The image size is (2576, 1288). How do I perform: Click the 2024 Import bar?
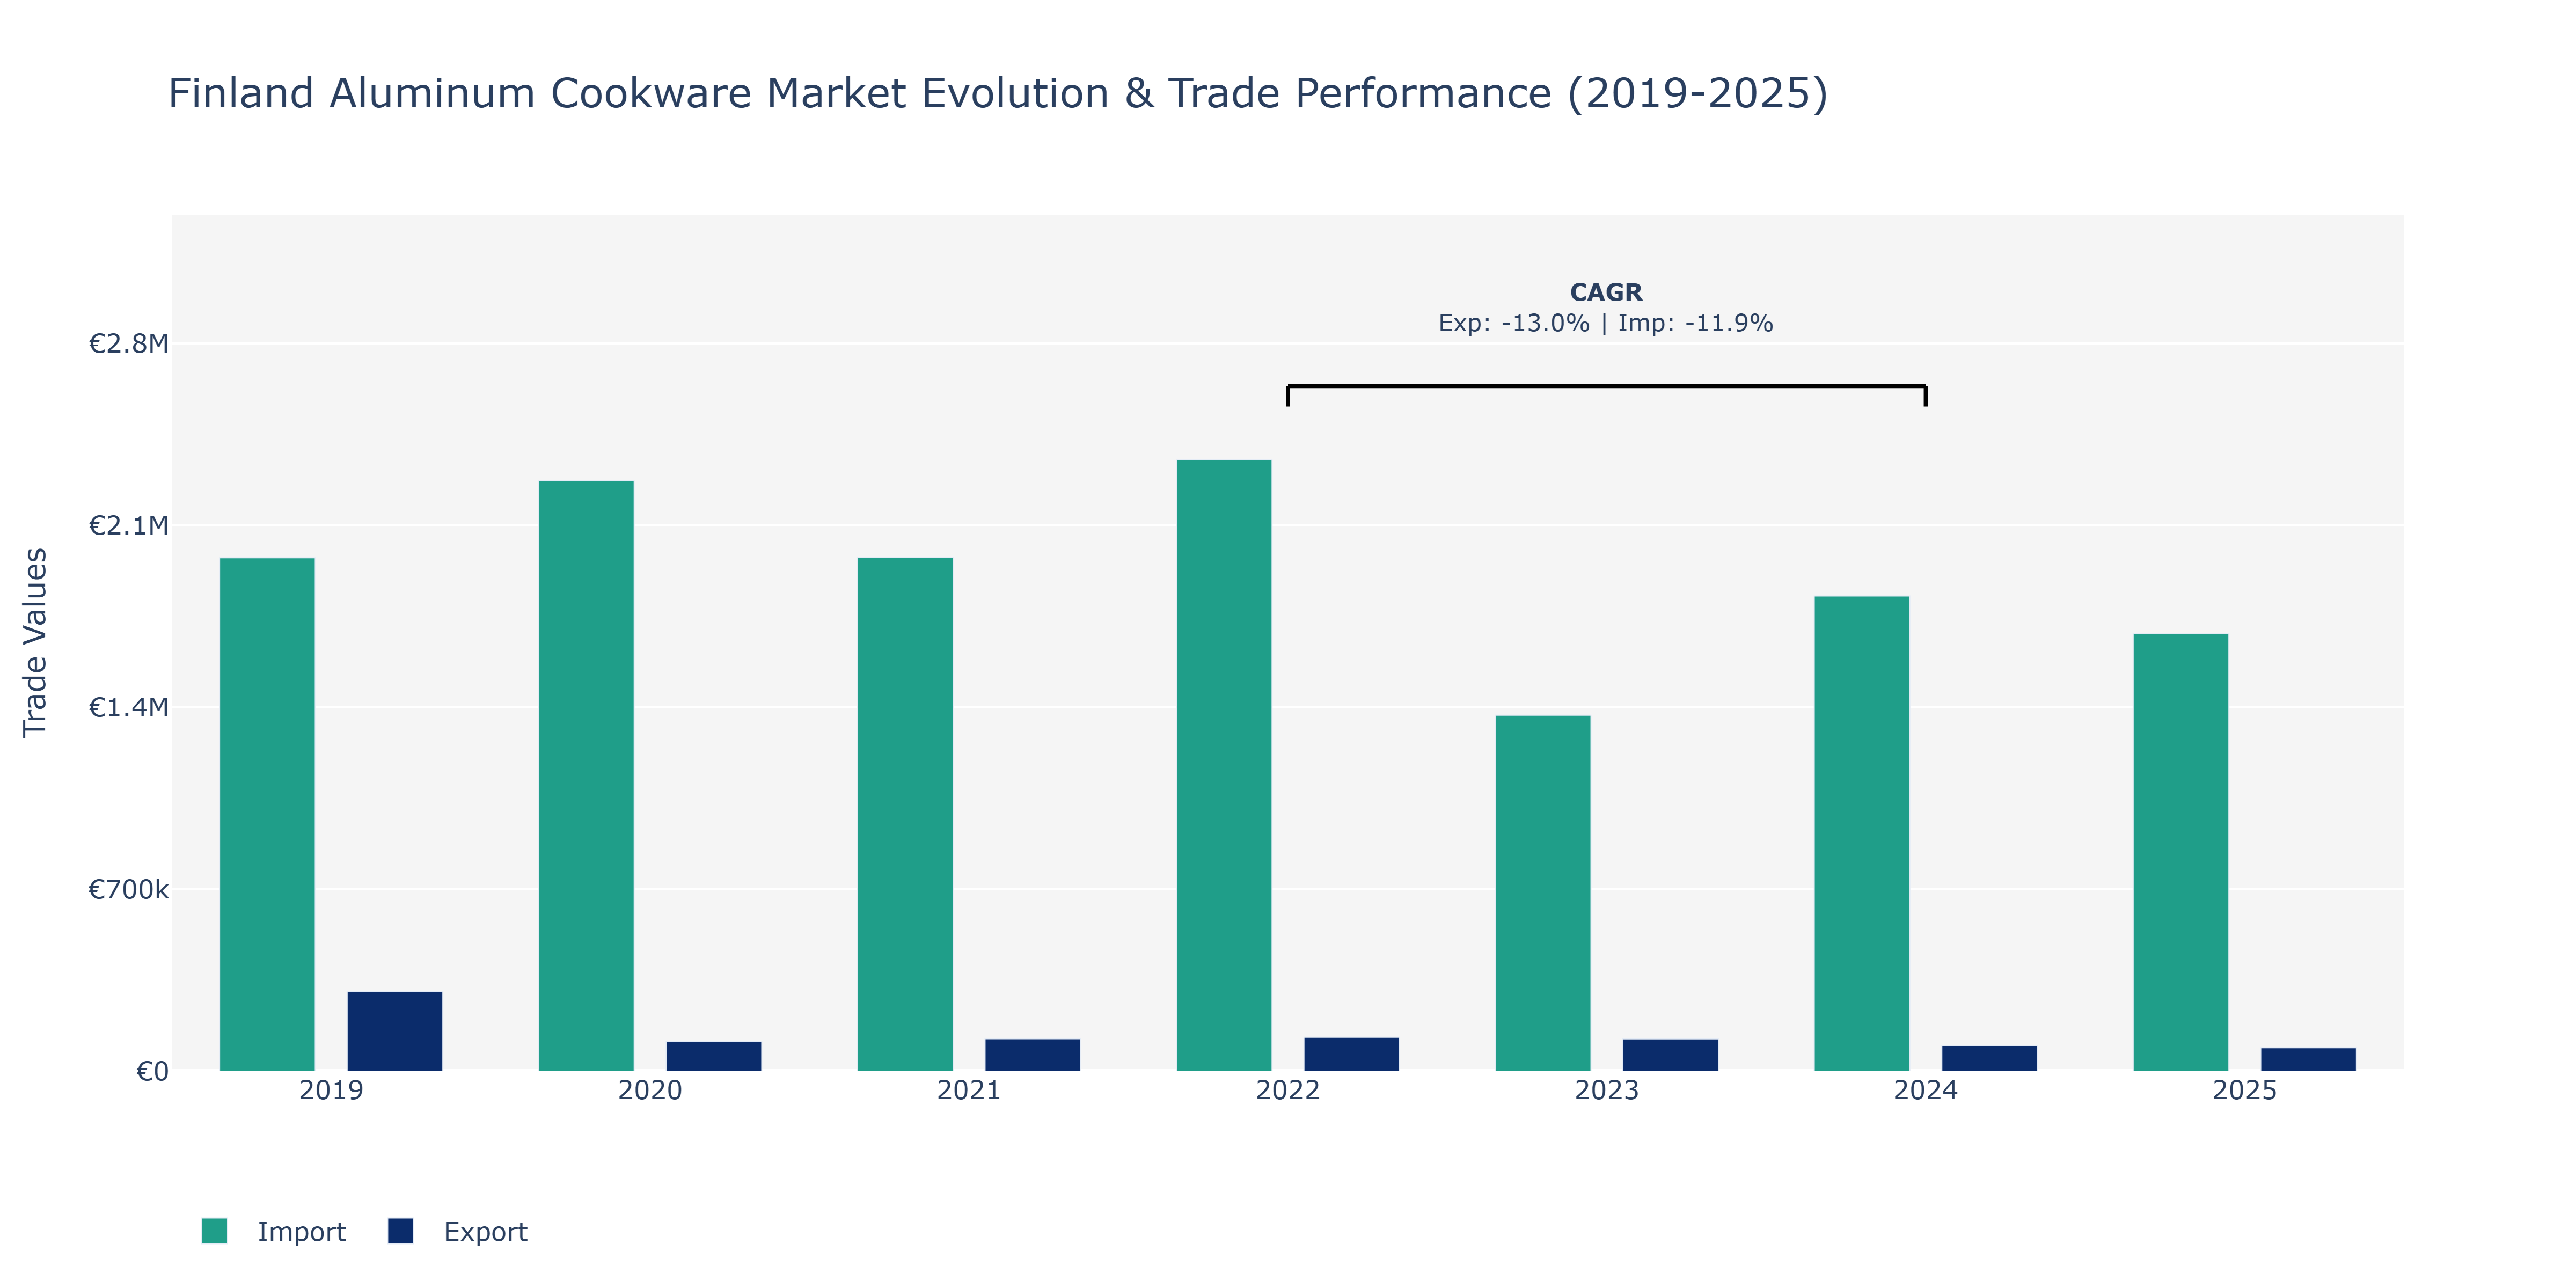pyautogui.click(x=1862, y=833)
